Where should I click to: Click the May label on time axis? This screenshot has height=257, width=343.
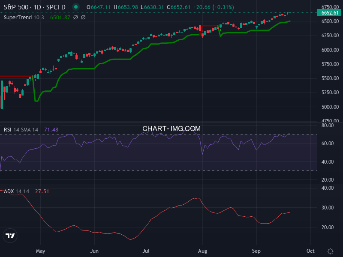tap(40, 251)
